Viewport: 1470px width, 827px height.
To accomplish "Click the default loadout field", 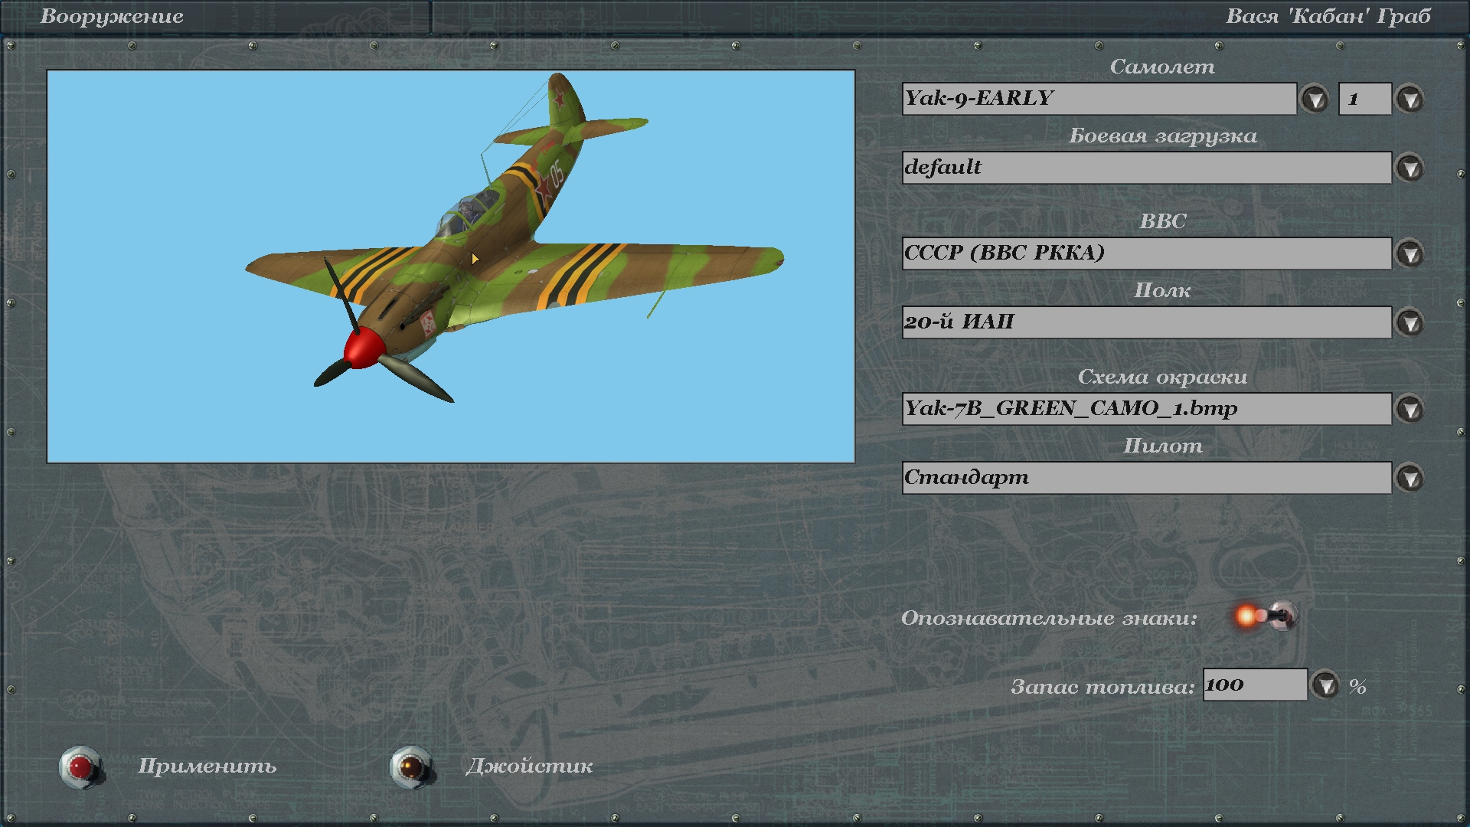I will [1146, 168].
